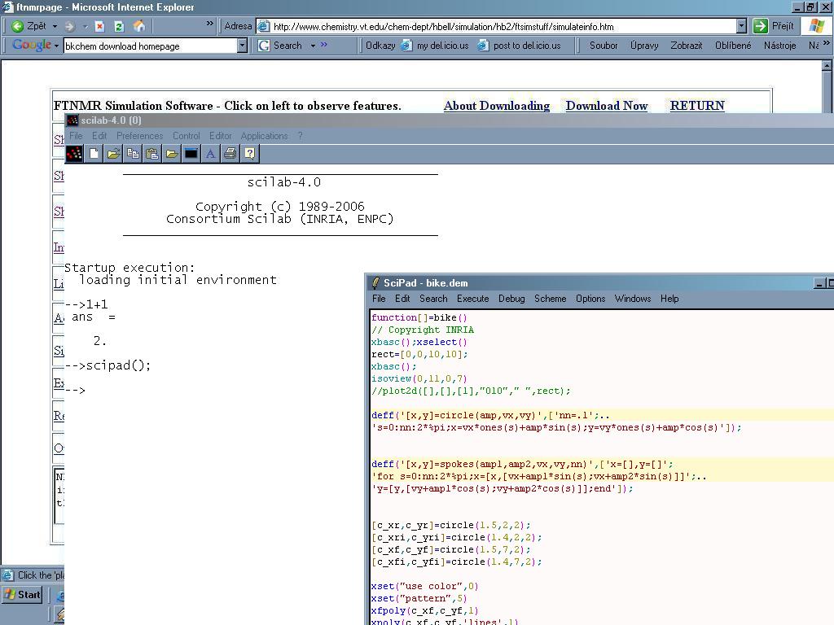Click the green Přejít go arrow

761,26
